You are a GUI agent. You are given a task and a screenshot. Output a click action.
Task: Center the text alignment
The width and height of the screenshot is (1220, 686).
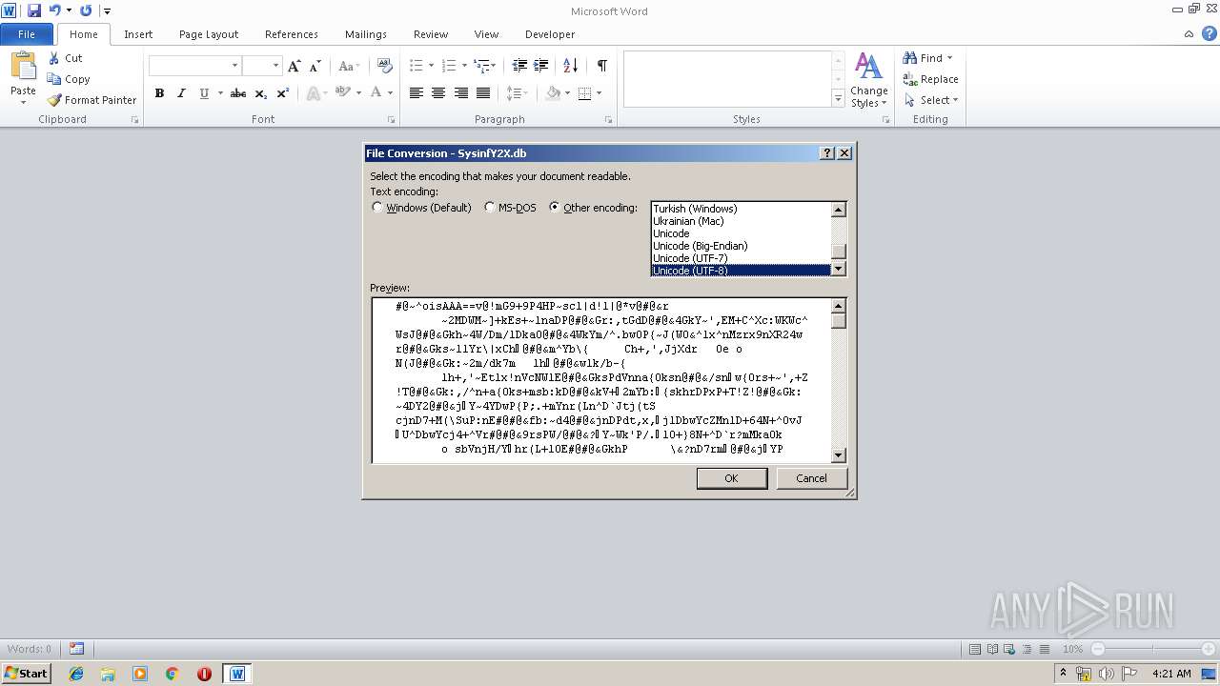438,93
